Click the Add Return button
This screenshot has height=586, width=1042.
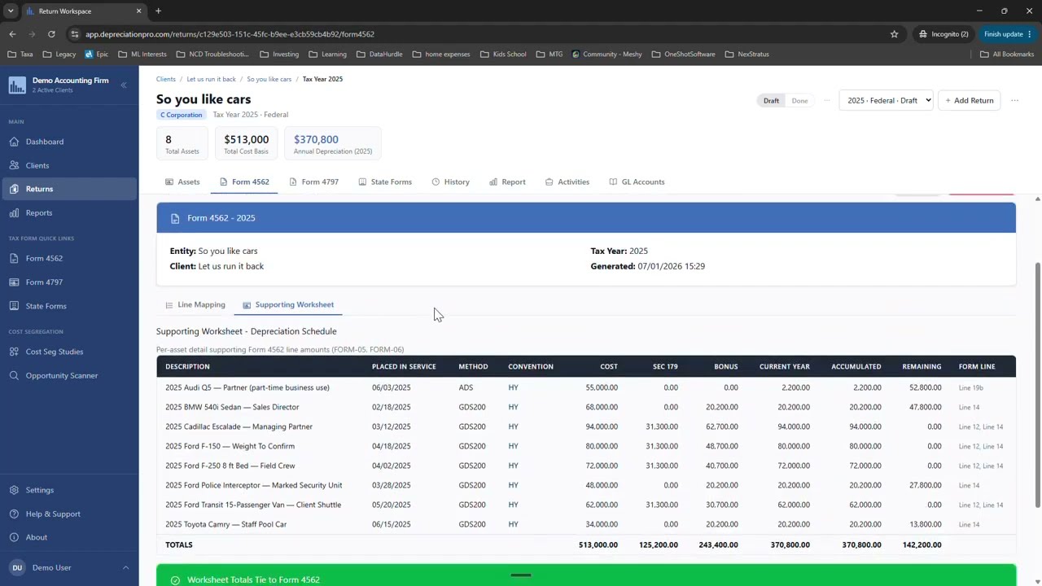[969, 100]
